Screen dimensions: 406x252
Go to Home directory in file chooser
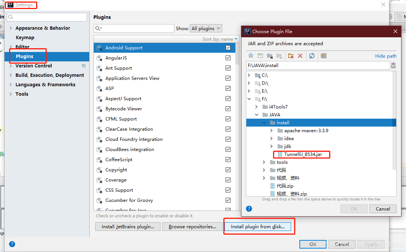coord(251,56)
